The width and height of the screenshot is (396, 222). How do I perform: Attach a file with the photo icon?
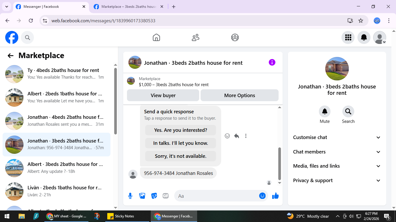(x=142, y=196)
